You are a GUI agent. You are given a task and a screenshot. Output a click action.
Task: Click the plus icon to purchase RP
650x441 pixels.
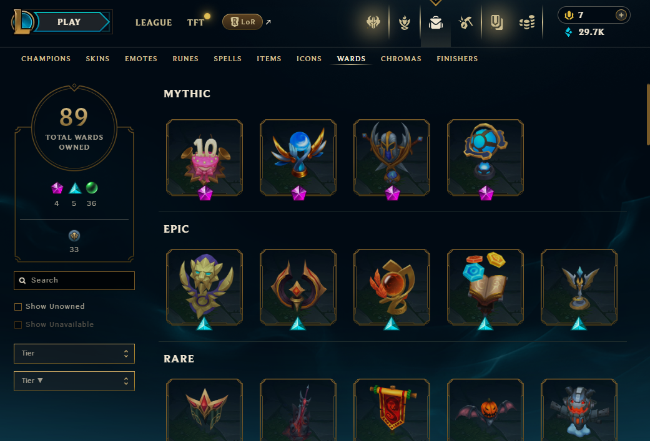point(621,15)
